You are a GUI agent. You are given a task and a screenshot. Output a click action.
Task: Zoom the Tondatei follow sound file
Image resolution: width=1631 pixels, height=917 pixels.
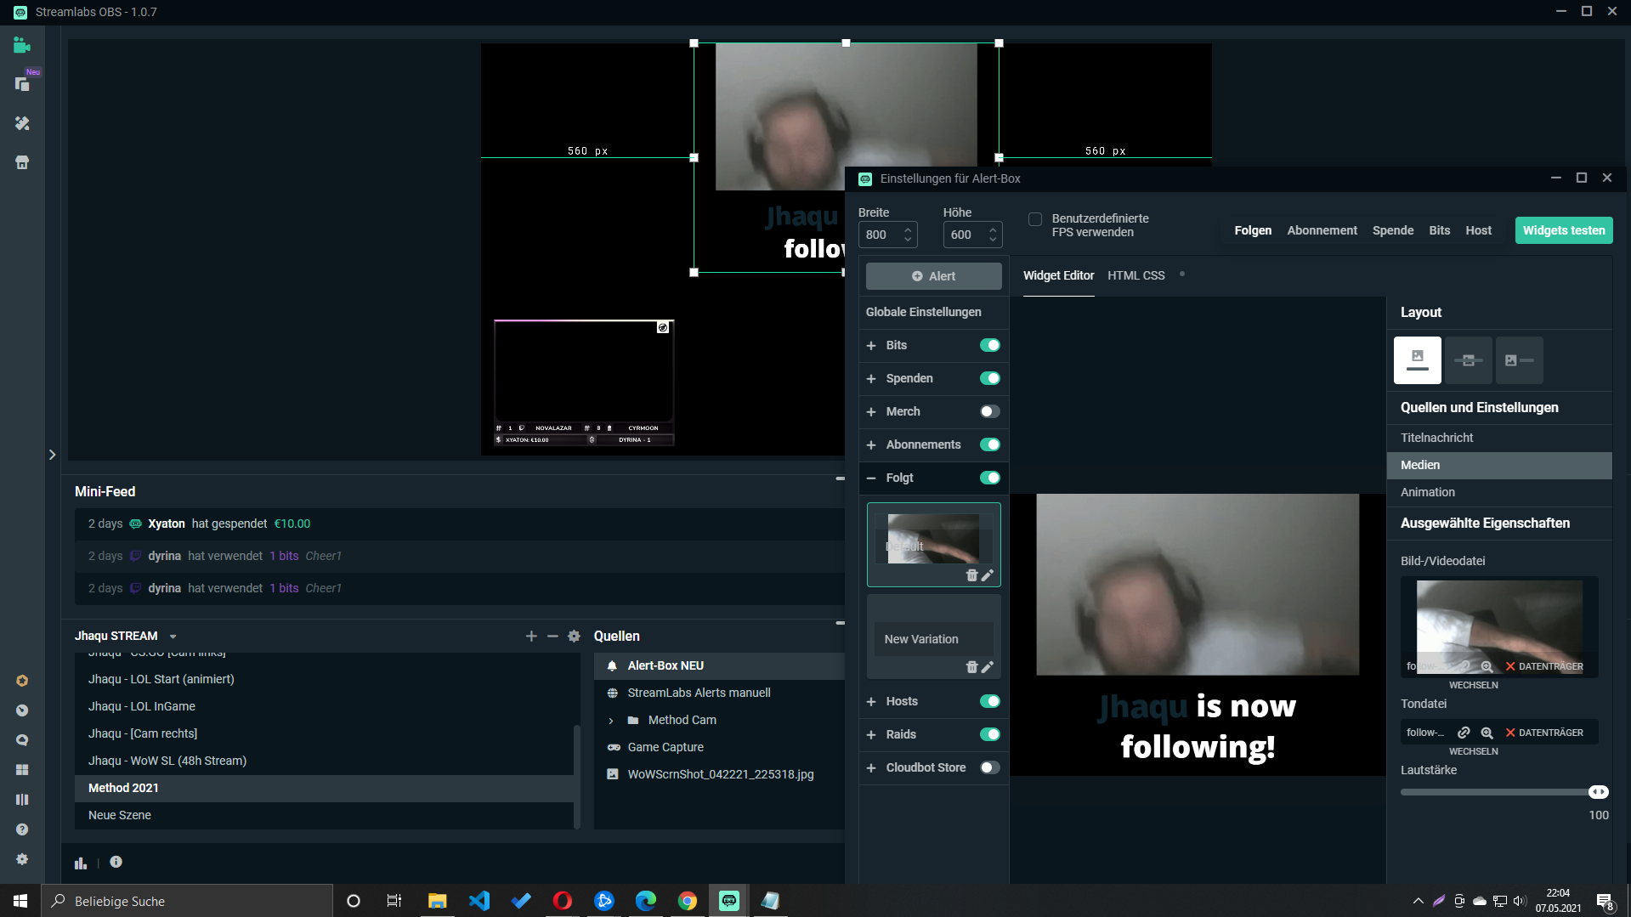coord(1487,733)
